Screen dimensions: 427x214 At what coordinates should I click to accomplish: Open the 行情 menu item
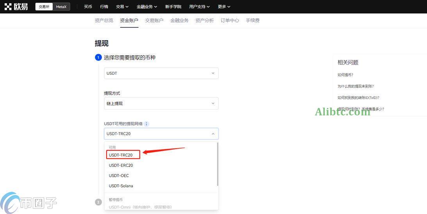104,7
